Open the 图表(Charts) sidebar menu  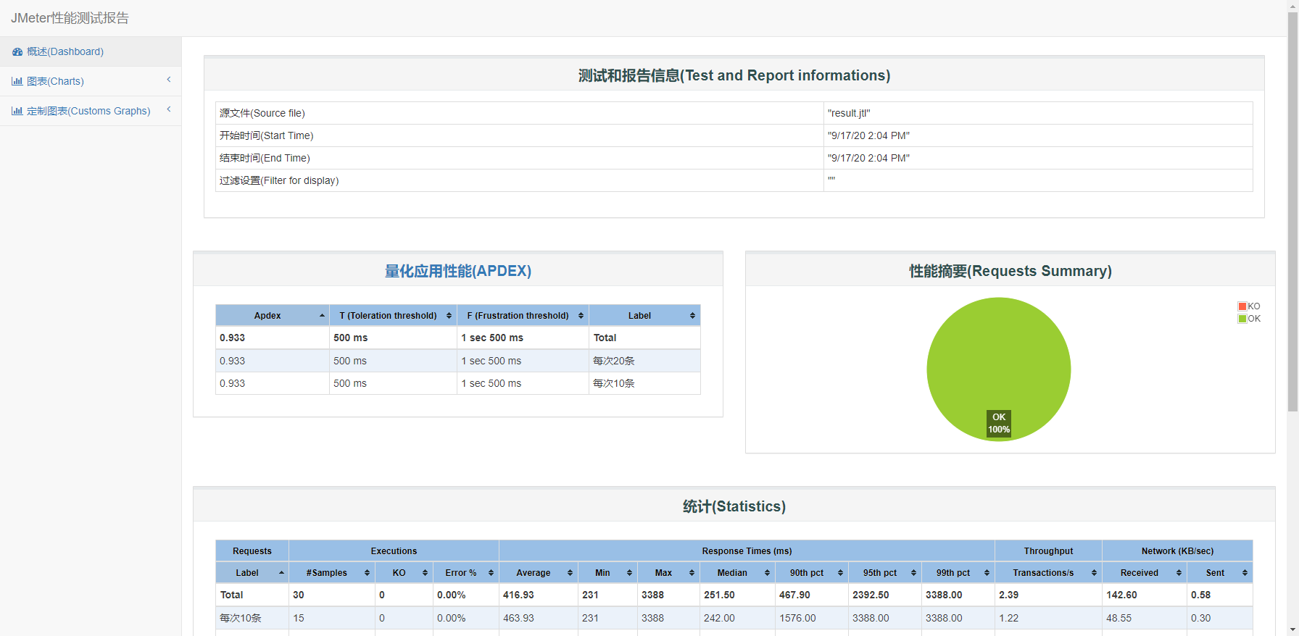pos(91,81)
